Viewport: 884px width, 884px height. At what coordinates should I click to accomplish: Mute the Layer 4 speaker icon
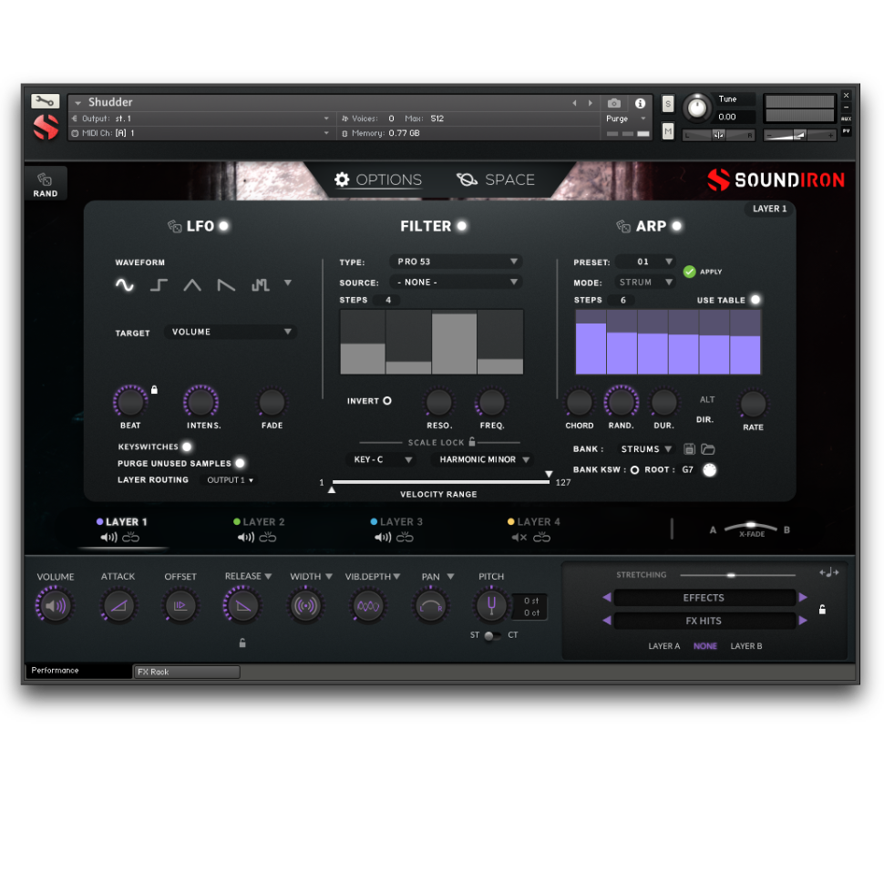[519, 538]
